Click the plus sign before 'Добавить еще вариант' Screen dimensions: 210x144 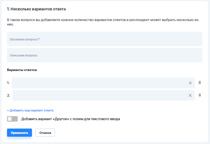pyautogui.click(x=8, y=110)
